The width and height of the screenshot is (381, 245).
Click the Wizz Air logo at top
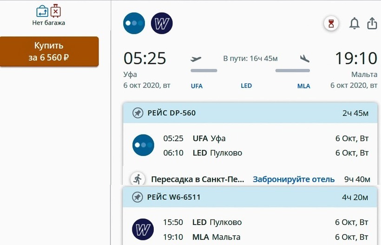coord(161,23)
